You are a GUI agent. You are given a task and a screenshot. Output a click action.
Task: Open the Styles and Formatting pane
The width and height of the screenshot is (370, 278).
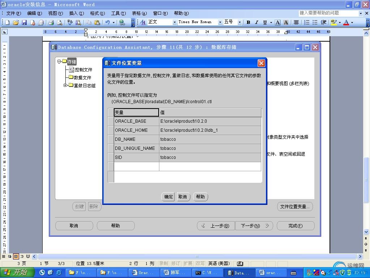click(143, 22)
